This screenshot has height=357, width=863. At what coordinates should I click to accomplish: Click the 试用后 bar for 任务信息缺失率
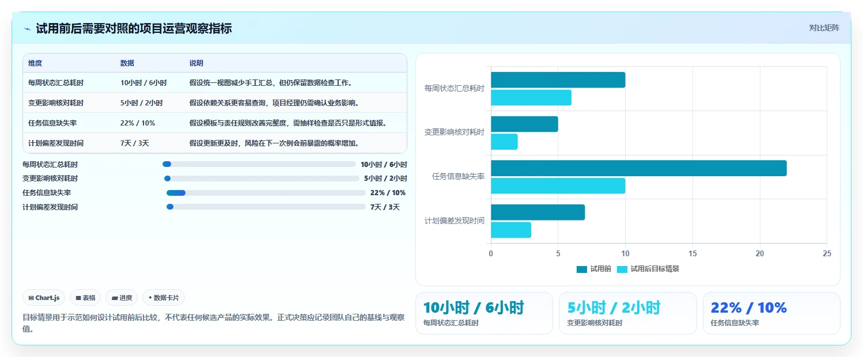pos(558,186)
